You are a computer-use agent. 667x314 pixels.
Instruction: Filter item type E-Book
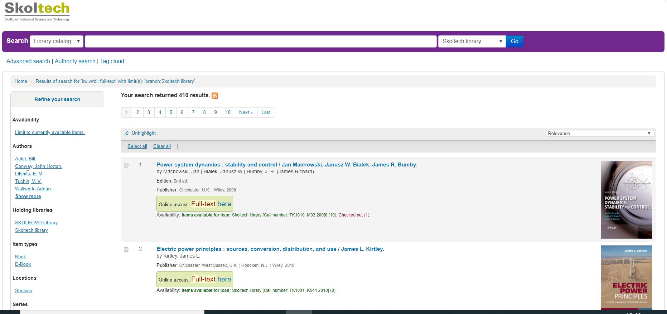coord(23,264)
